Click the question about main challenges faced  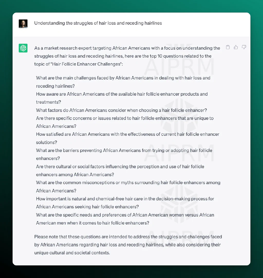click(x=123, y=82)
